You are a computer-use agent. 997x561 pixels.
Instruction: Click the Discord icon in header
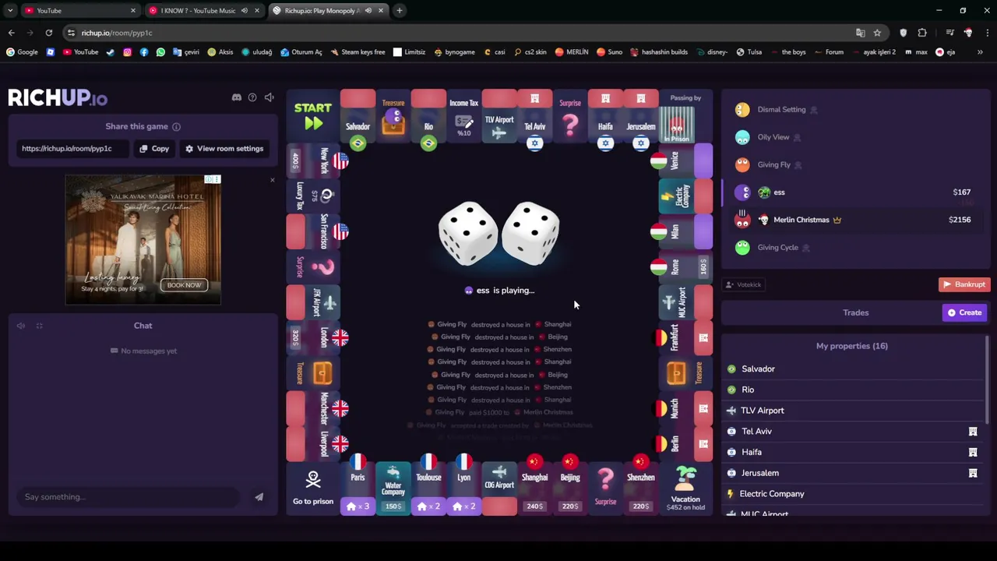point(237,97)
